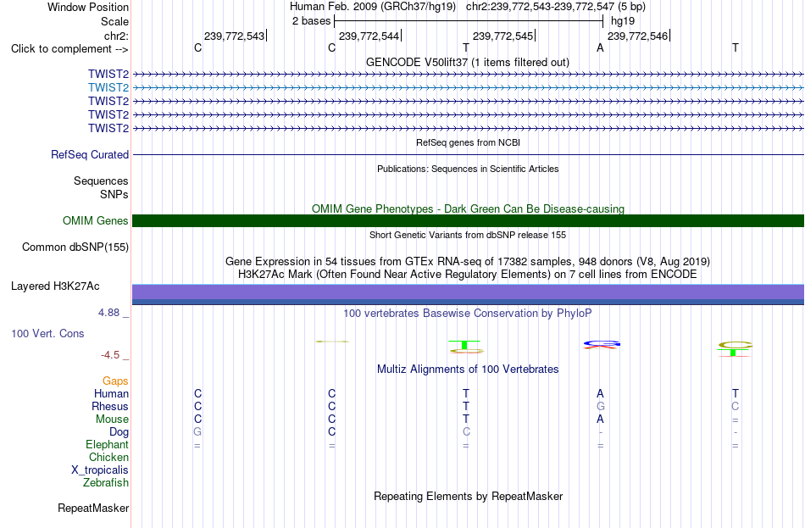This screenshot has height=528, width=805.
Task: Click 'Click to complement -->' label
Action: tap(69, 49)
